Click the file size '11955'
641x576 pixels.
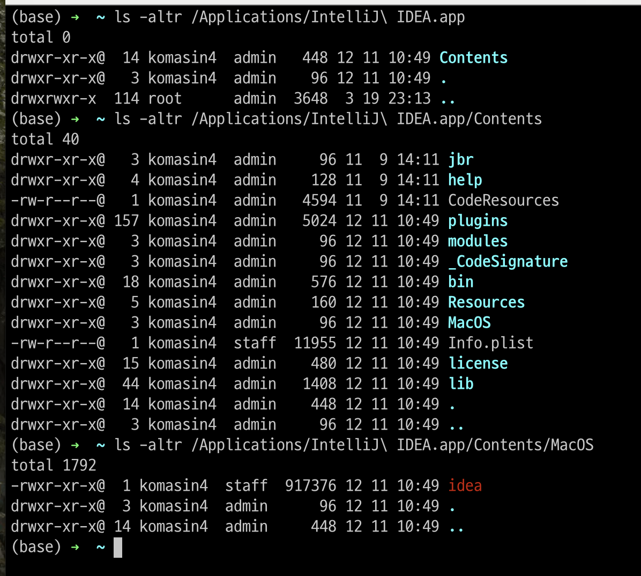pyautogui.click(x=315, y=343)
